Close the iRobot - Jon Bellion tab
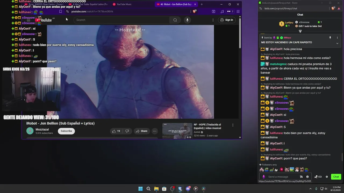This screenshot has height=193, width=344. click(195, 4)
